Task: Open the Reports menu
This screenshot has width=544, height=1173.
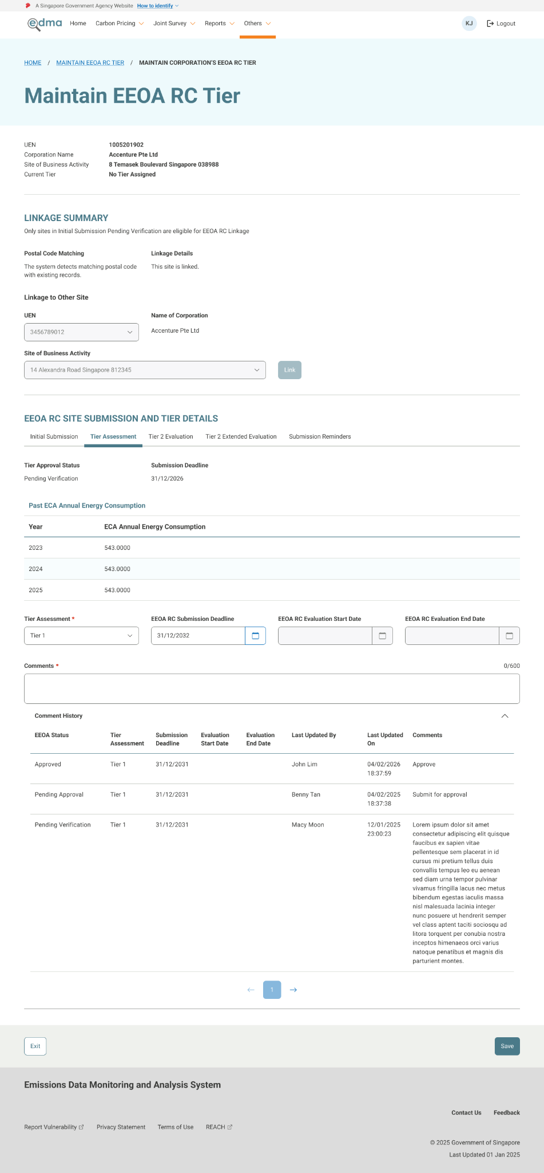Action: (x=220, y=23)
